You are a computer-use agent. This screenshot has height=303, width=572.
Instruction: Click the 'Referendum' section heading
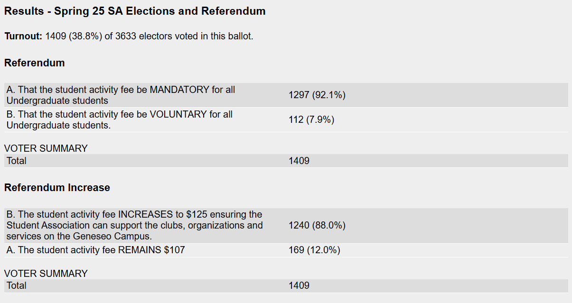pyautogui.click(x=34, y=63)
